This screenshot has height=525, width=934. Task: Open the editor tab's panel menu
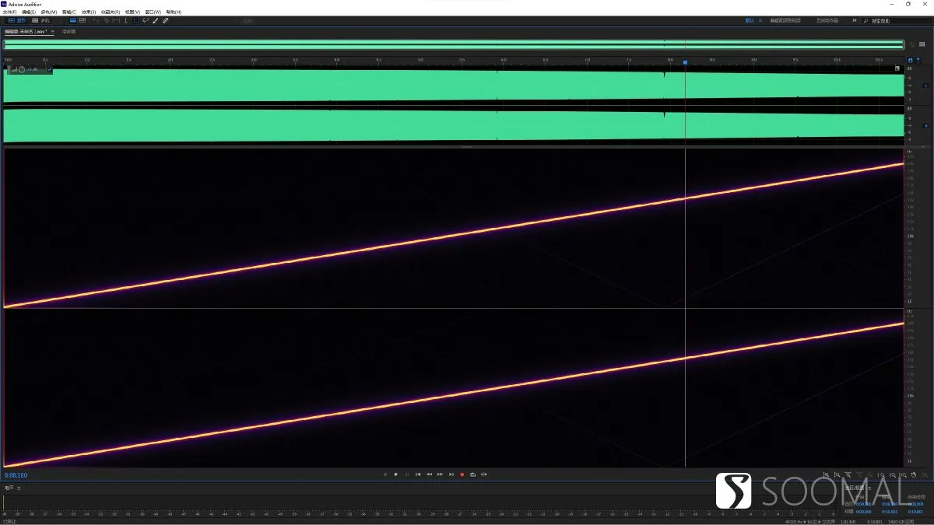coord(53,32)
